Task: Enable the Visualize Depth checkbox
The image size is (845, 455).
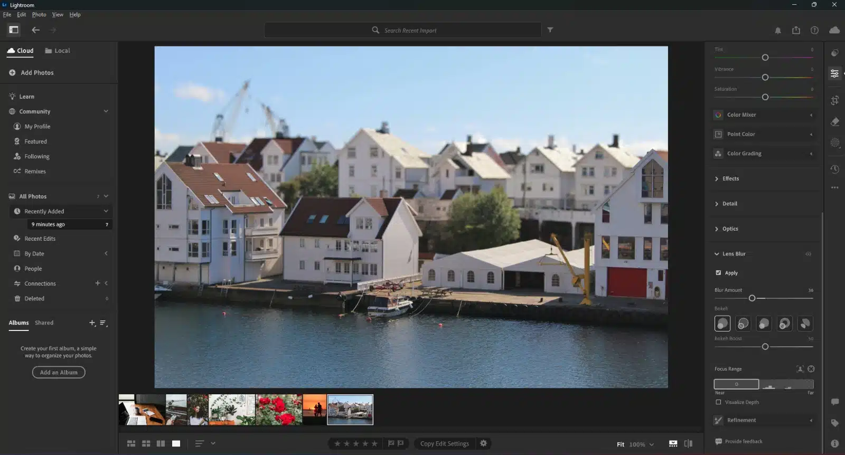Action: click(718, 402)
